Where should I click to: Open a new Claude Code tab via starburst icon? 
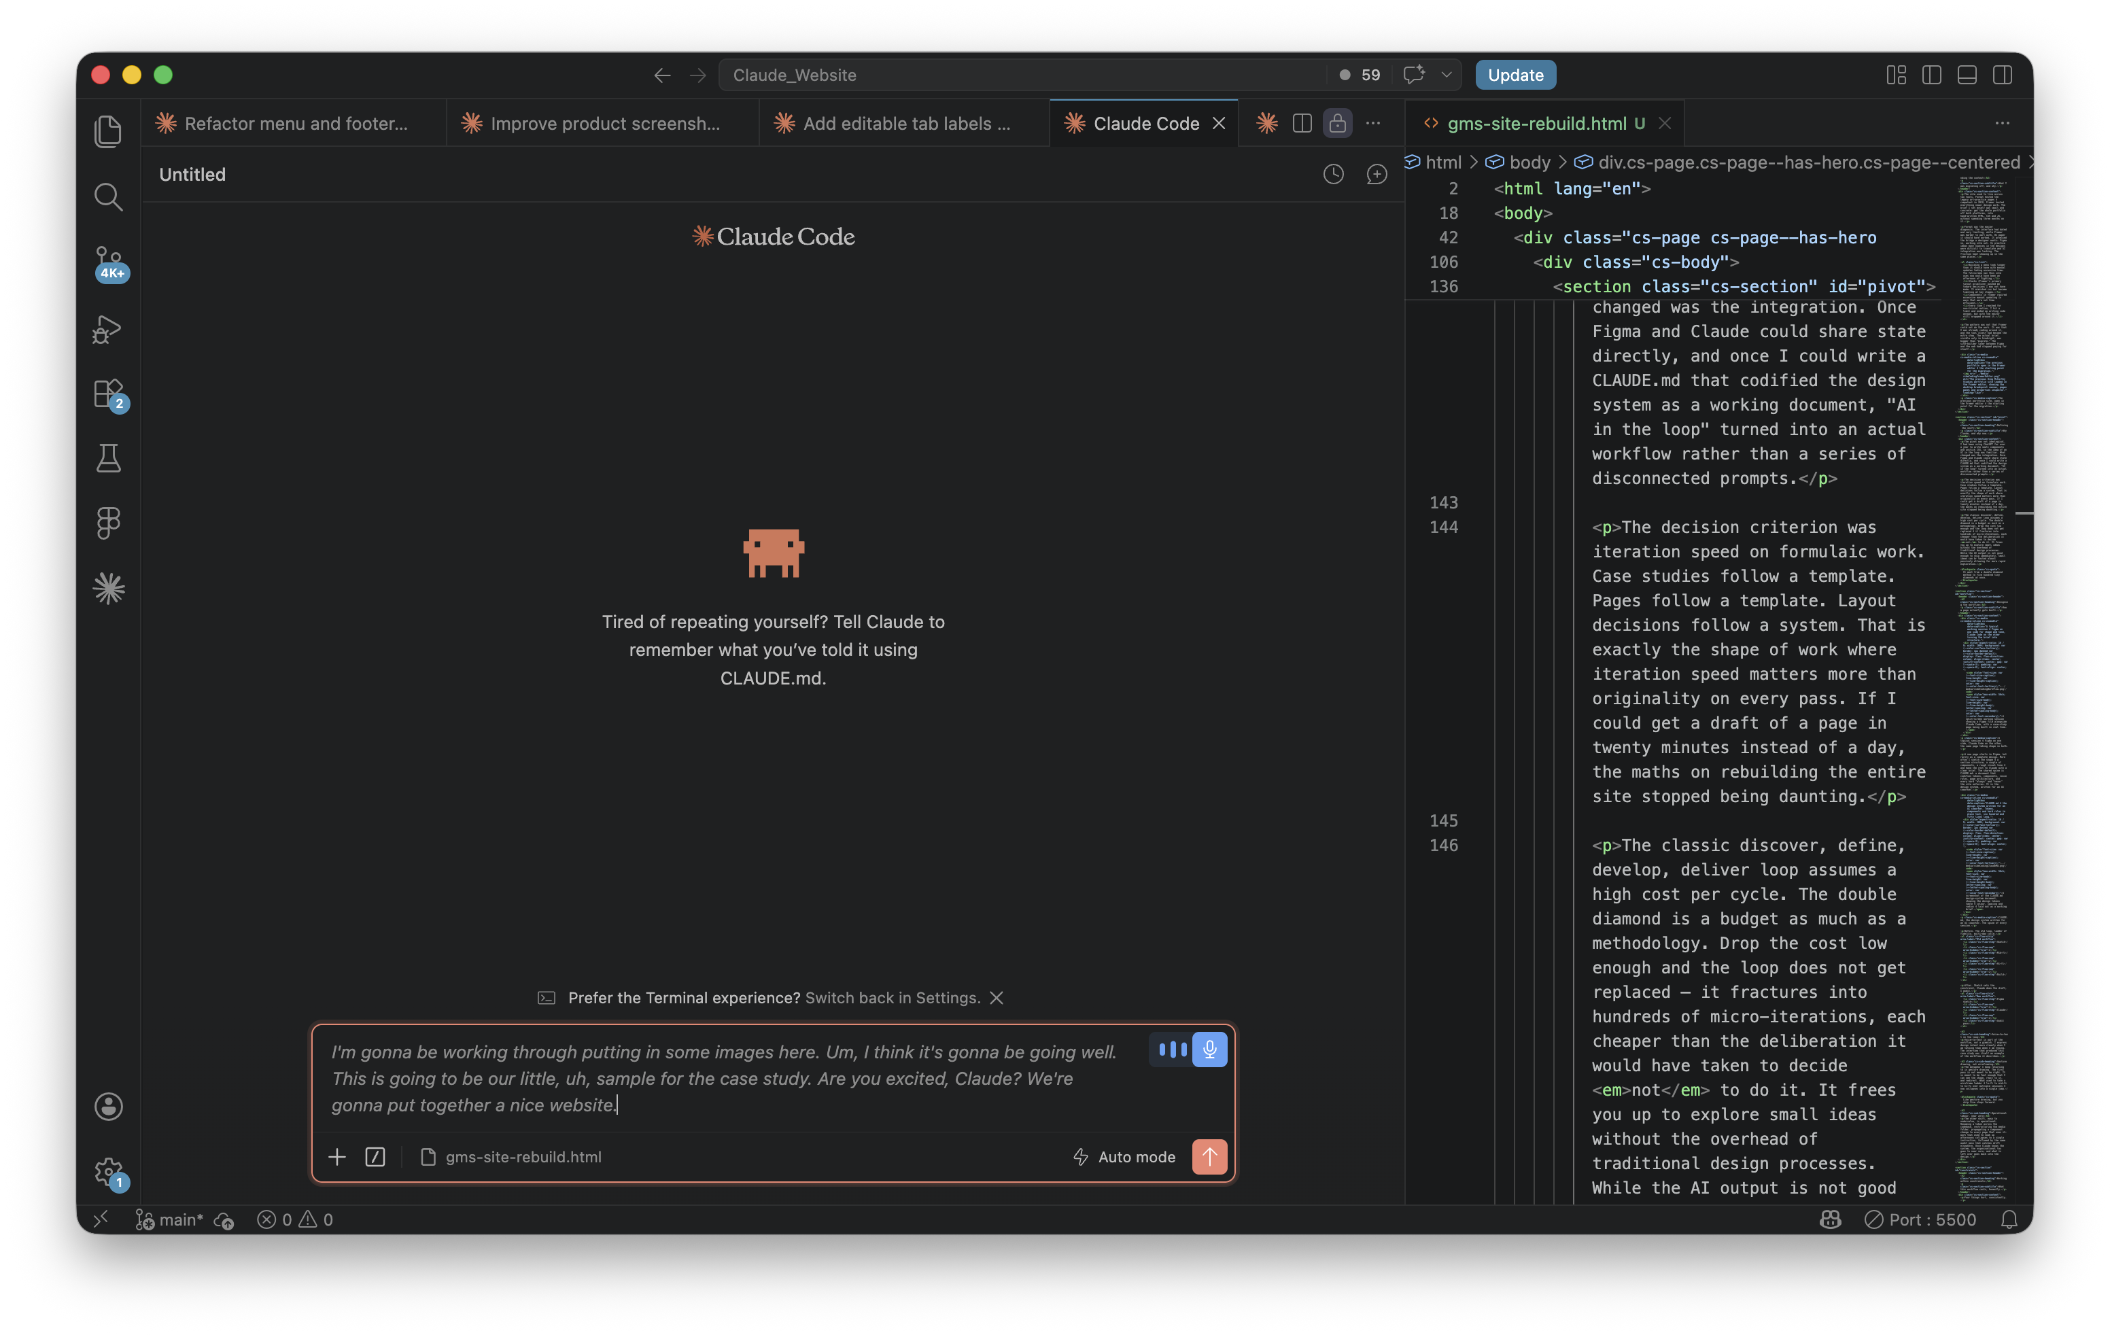click(x=1266, y=124)
